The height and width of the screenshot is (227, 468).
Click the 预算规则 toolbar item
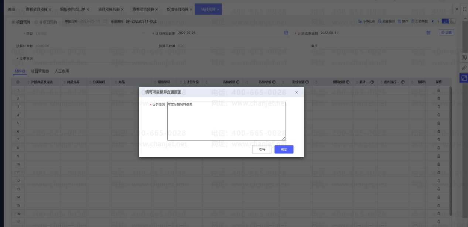pyautogui.click(x=387, y=21)
